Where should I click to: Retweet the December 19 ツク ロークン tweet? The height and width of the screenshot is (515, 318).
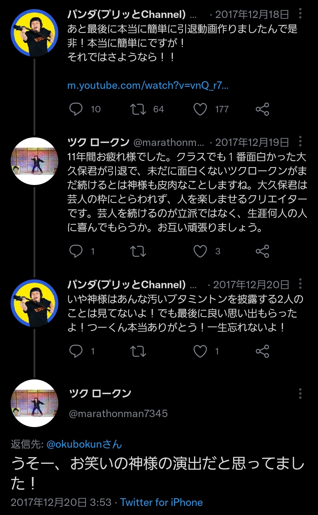[x=138, y=251]
